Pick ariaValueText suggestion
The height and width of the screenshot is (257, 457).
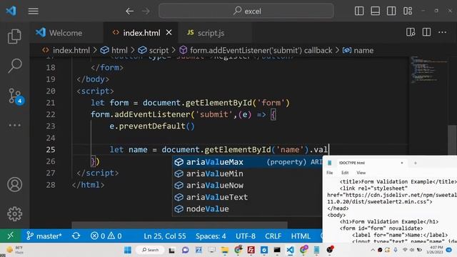[248, 197]
